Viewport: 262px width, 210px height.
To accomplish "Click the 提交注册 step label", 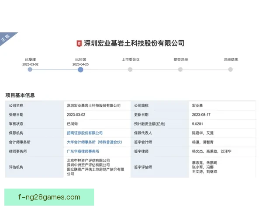I will pyautogui.click(x=181, y=59).
